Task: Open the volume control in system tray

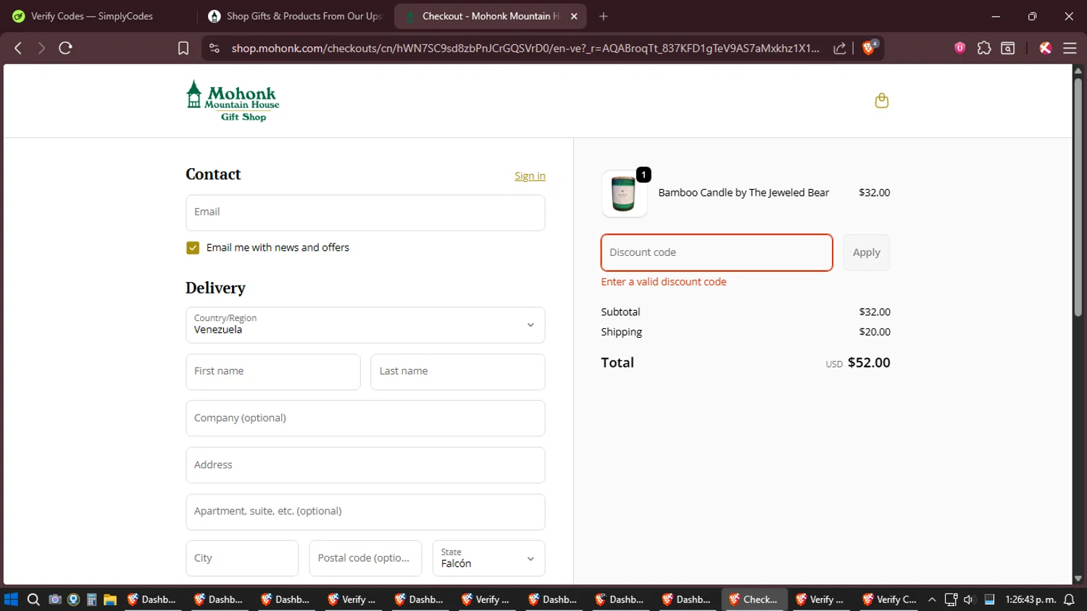Action: tap(969, 599)
